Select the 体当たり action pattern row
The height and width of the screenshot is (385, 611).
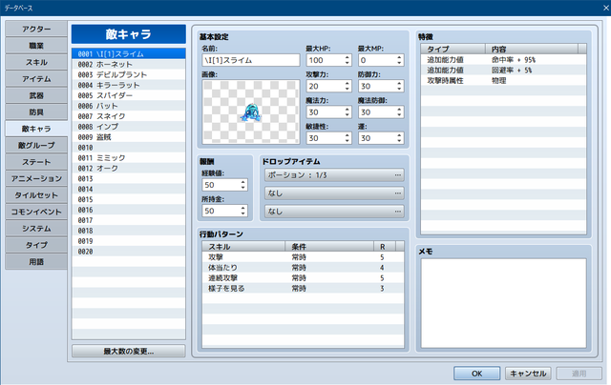click(x=303, y=268)
